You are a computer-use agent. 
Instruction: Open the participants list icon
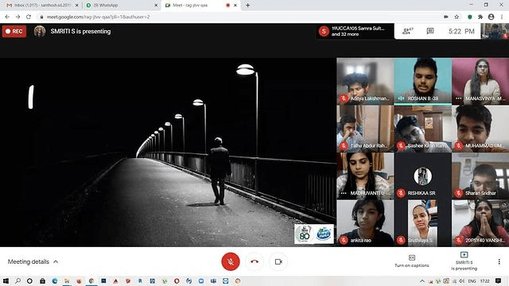click(x=407, y=31)
